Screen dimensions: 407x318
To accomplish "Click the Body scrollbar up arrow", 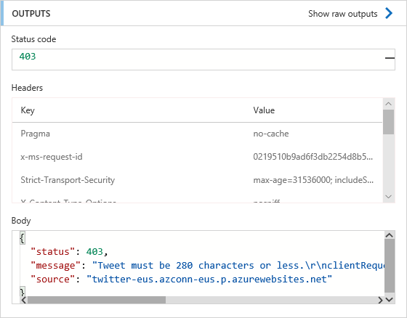I will [390, 235].
